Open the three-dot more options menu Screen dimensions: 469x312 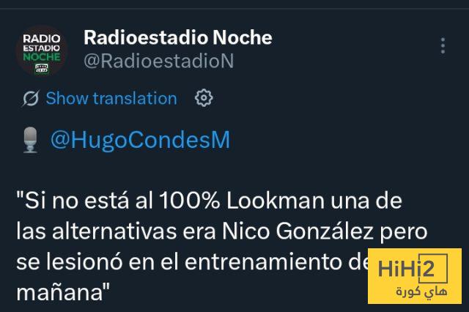(443, 45)
